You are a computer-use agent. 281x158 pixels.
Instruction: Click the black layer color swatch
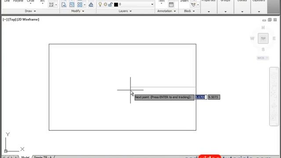[116, 4]
